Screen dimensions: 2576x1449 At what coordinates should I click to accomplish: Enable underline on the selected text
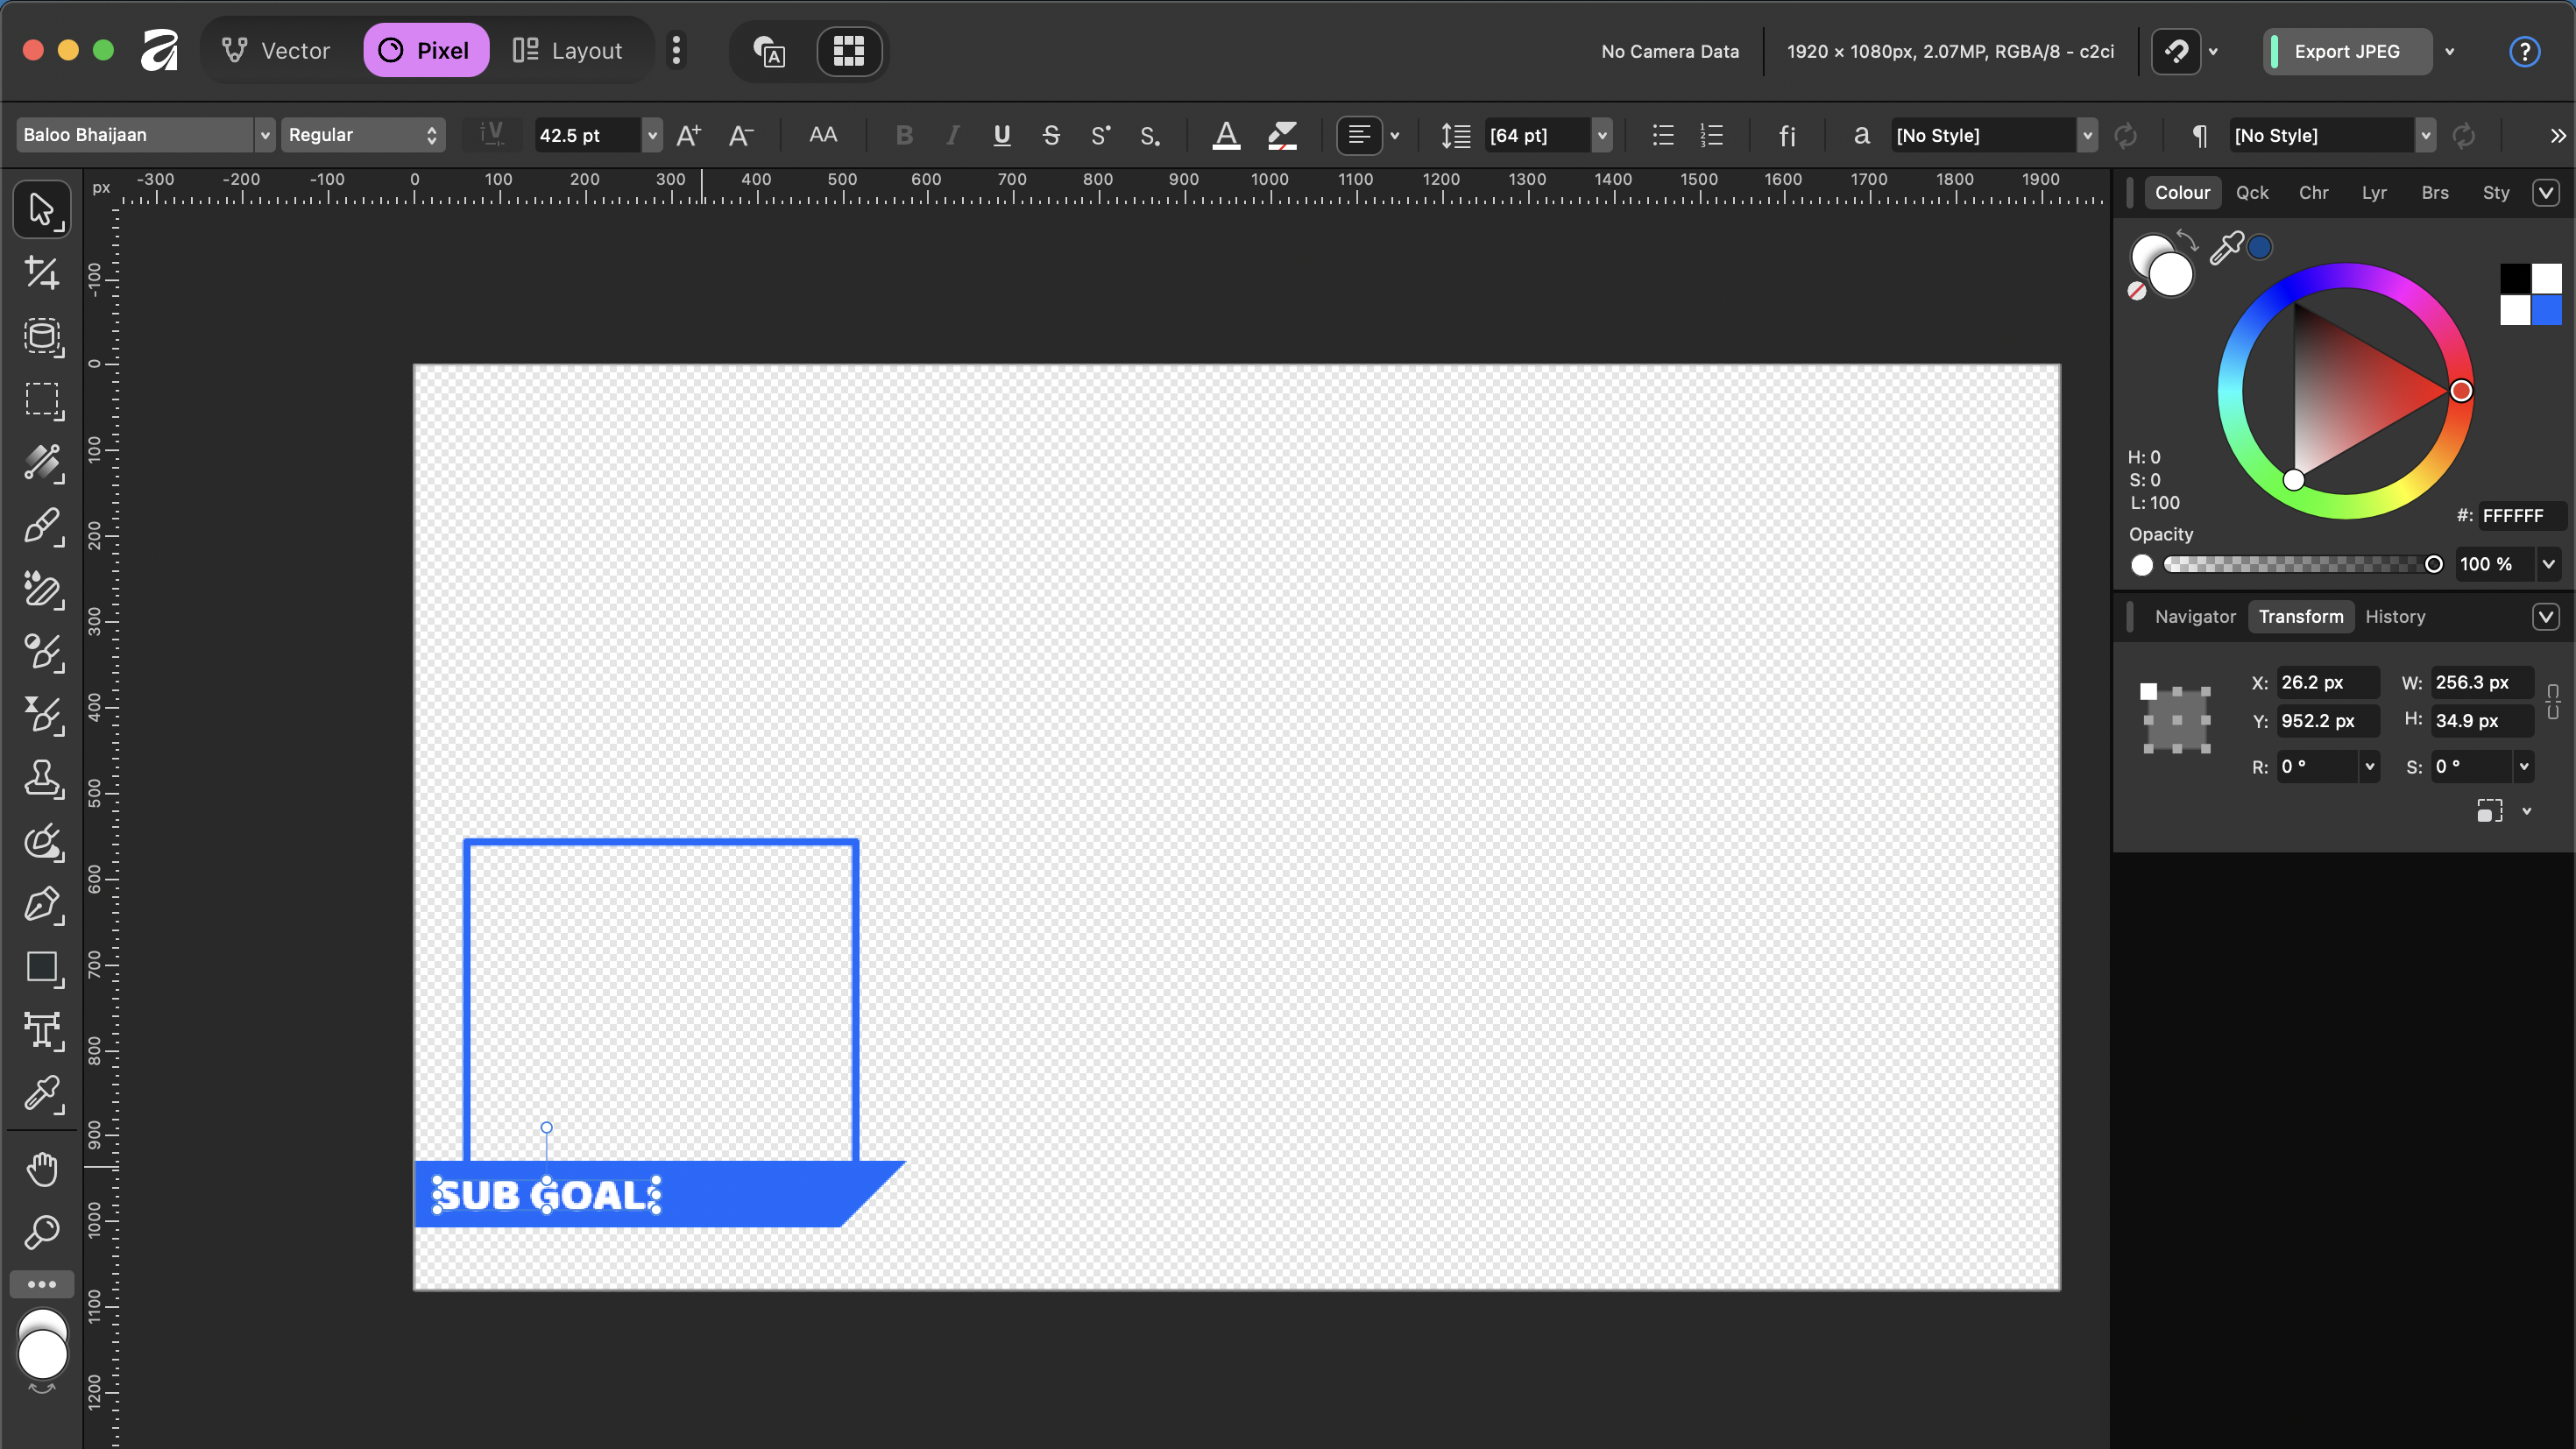1001,135
